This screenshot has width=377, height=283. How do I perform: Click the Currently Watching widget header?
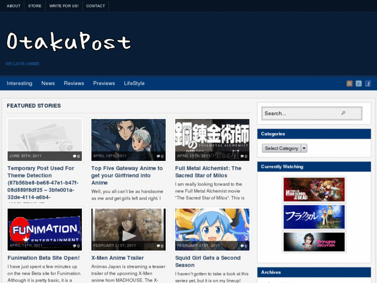[x=314, y=167]
